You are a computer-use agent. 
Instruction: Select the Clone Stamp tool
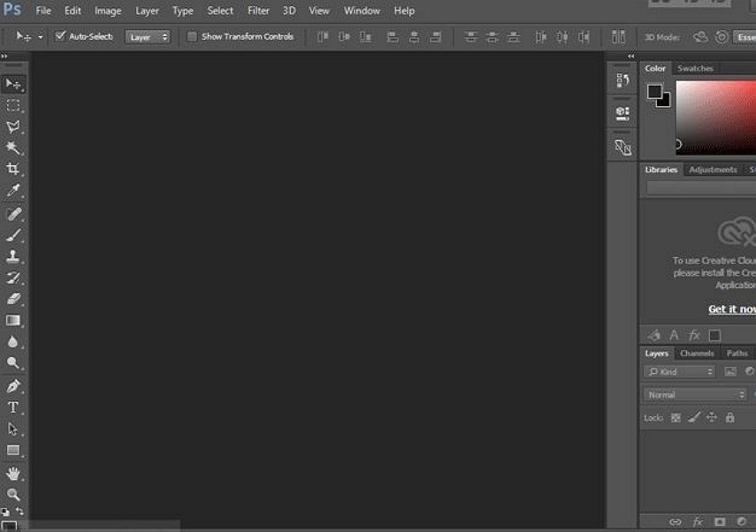(x=13, y=256)
